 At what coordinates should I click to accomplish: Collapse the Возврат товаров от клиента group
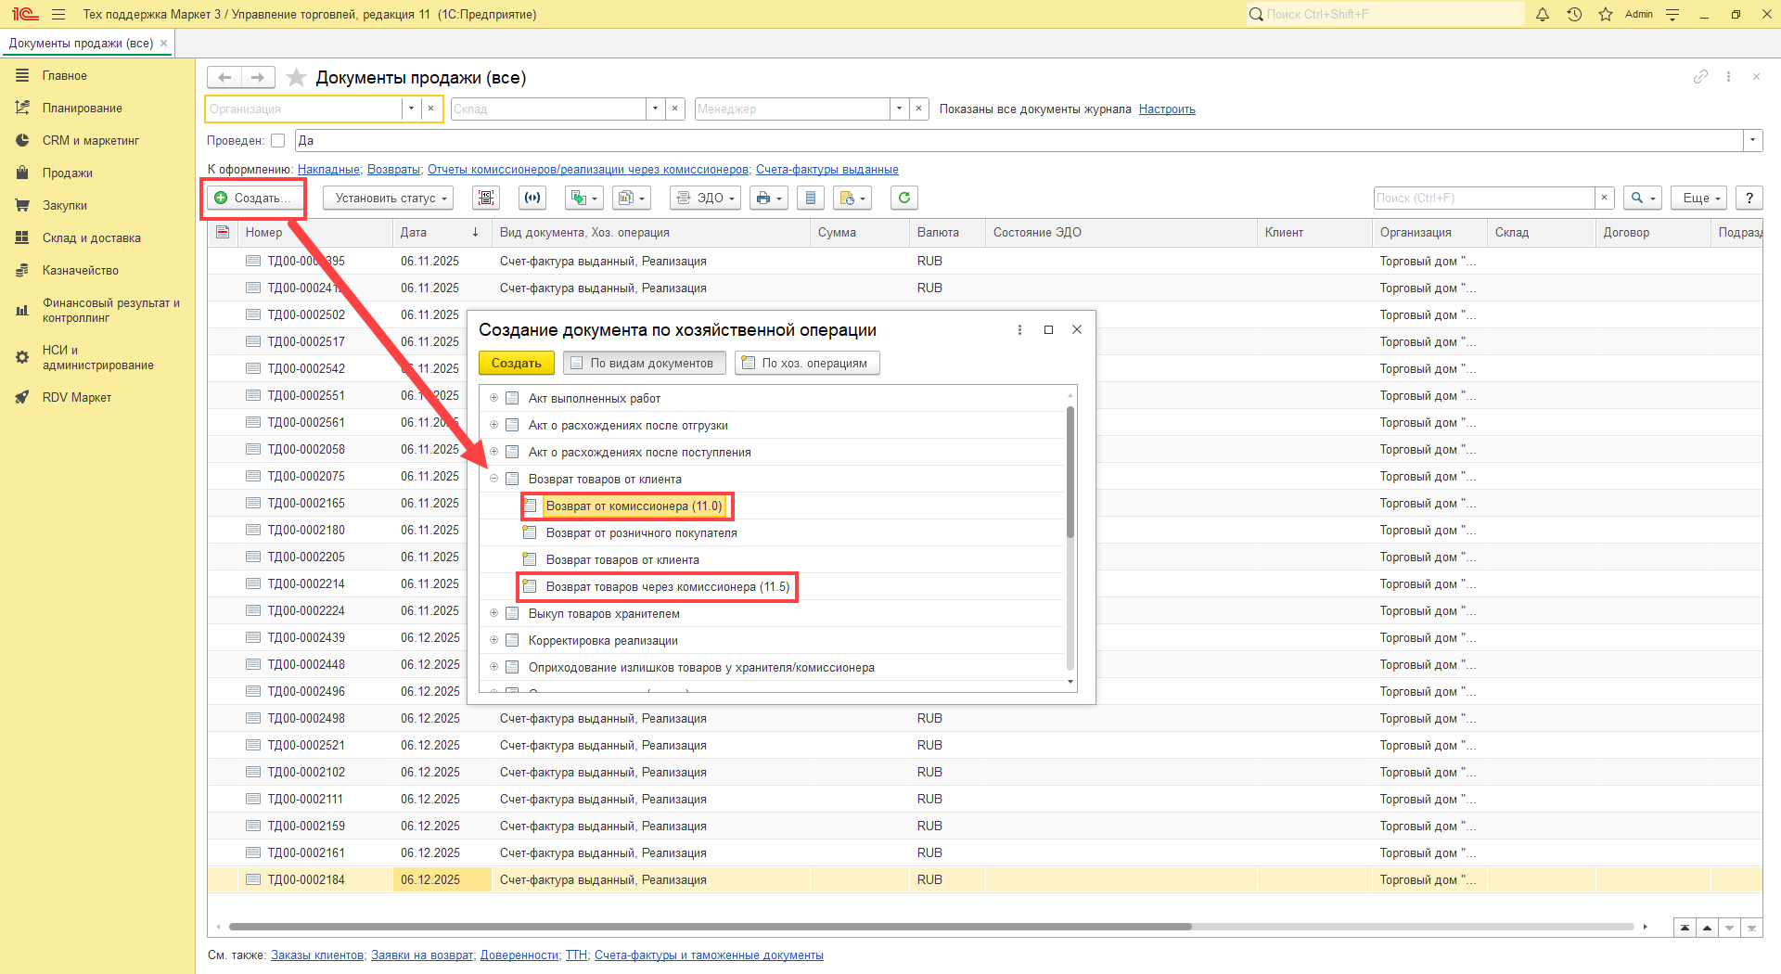pyautogui.click(x=494, y=479)
